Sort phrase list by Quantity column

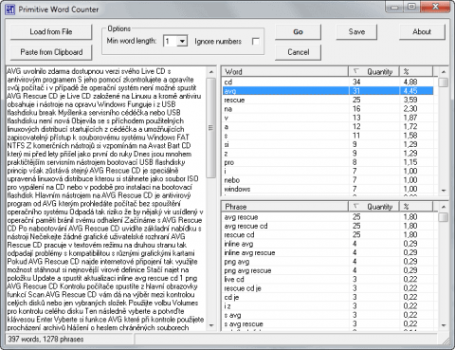point(373,207)
